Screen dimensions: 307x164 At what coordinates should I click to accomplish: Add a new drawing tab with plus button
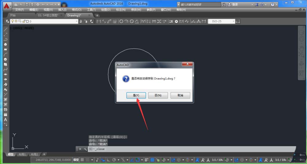(x=97, y=15)
